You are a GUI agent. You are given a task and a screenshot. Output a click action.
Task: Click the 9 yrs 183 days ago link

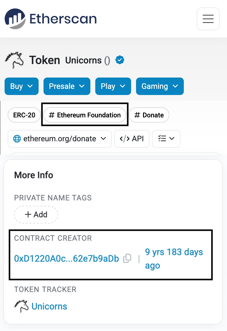click(174, 258)
